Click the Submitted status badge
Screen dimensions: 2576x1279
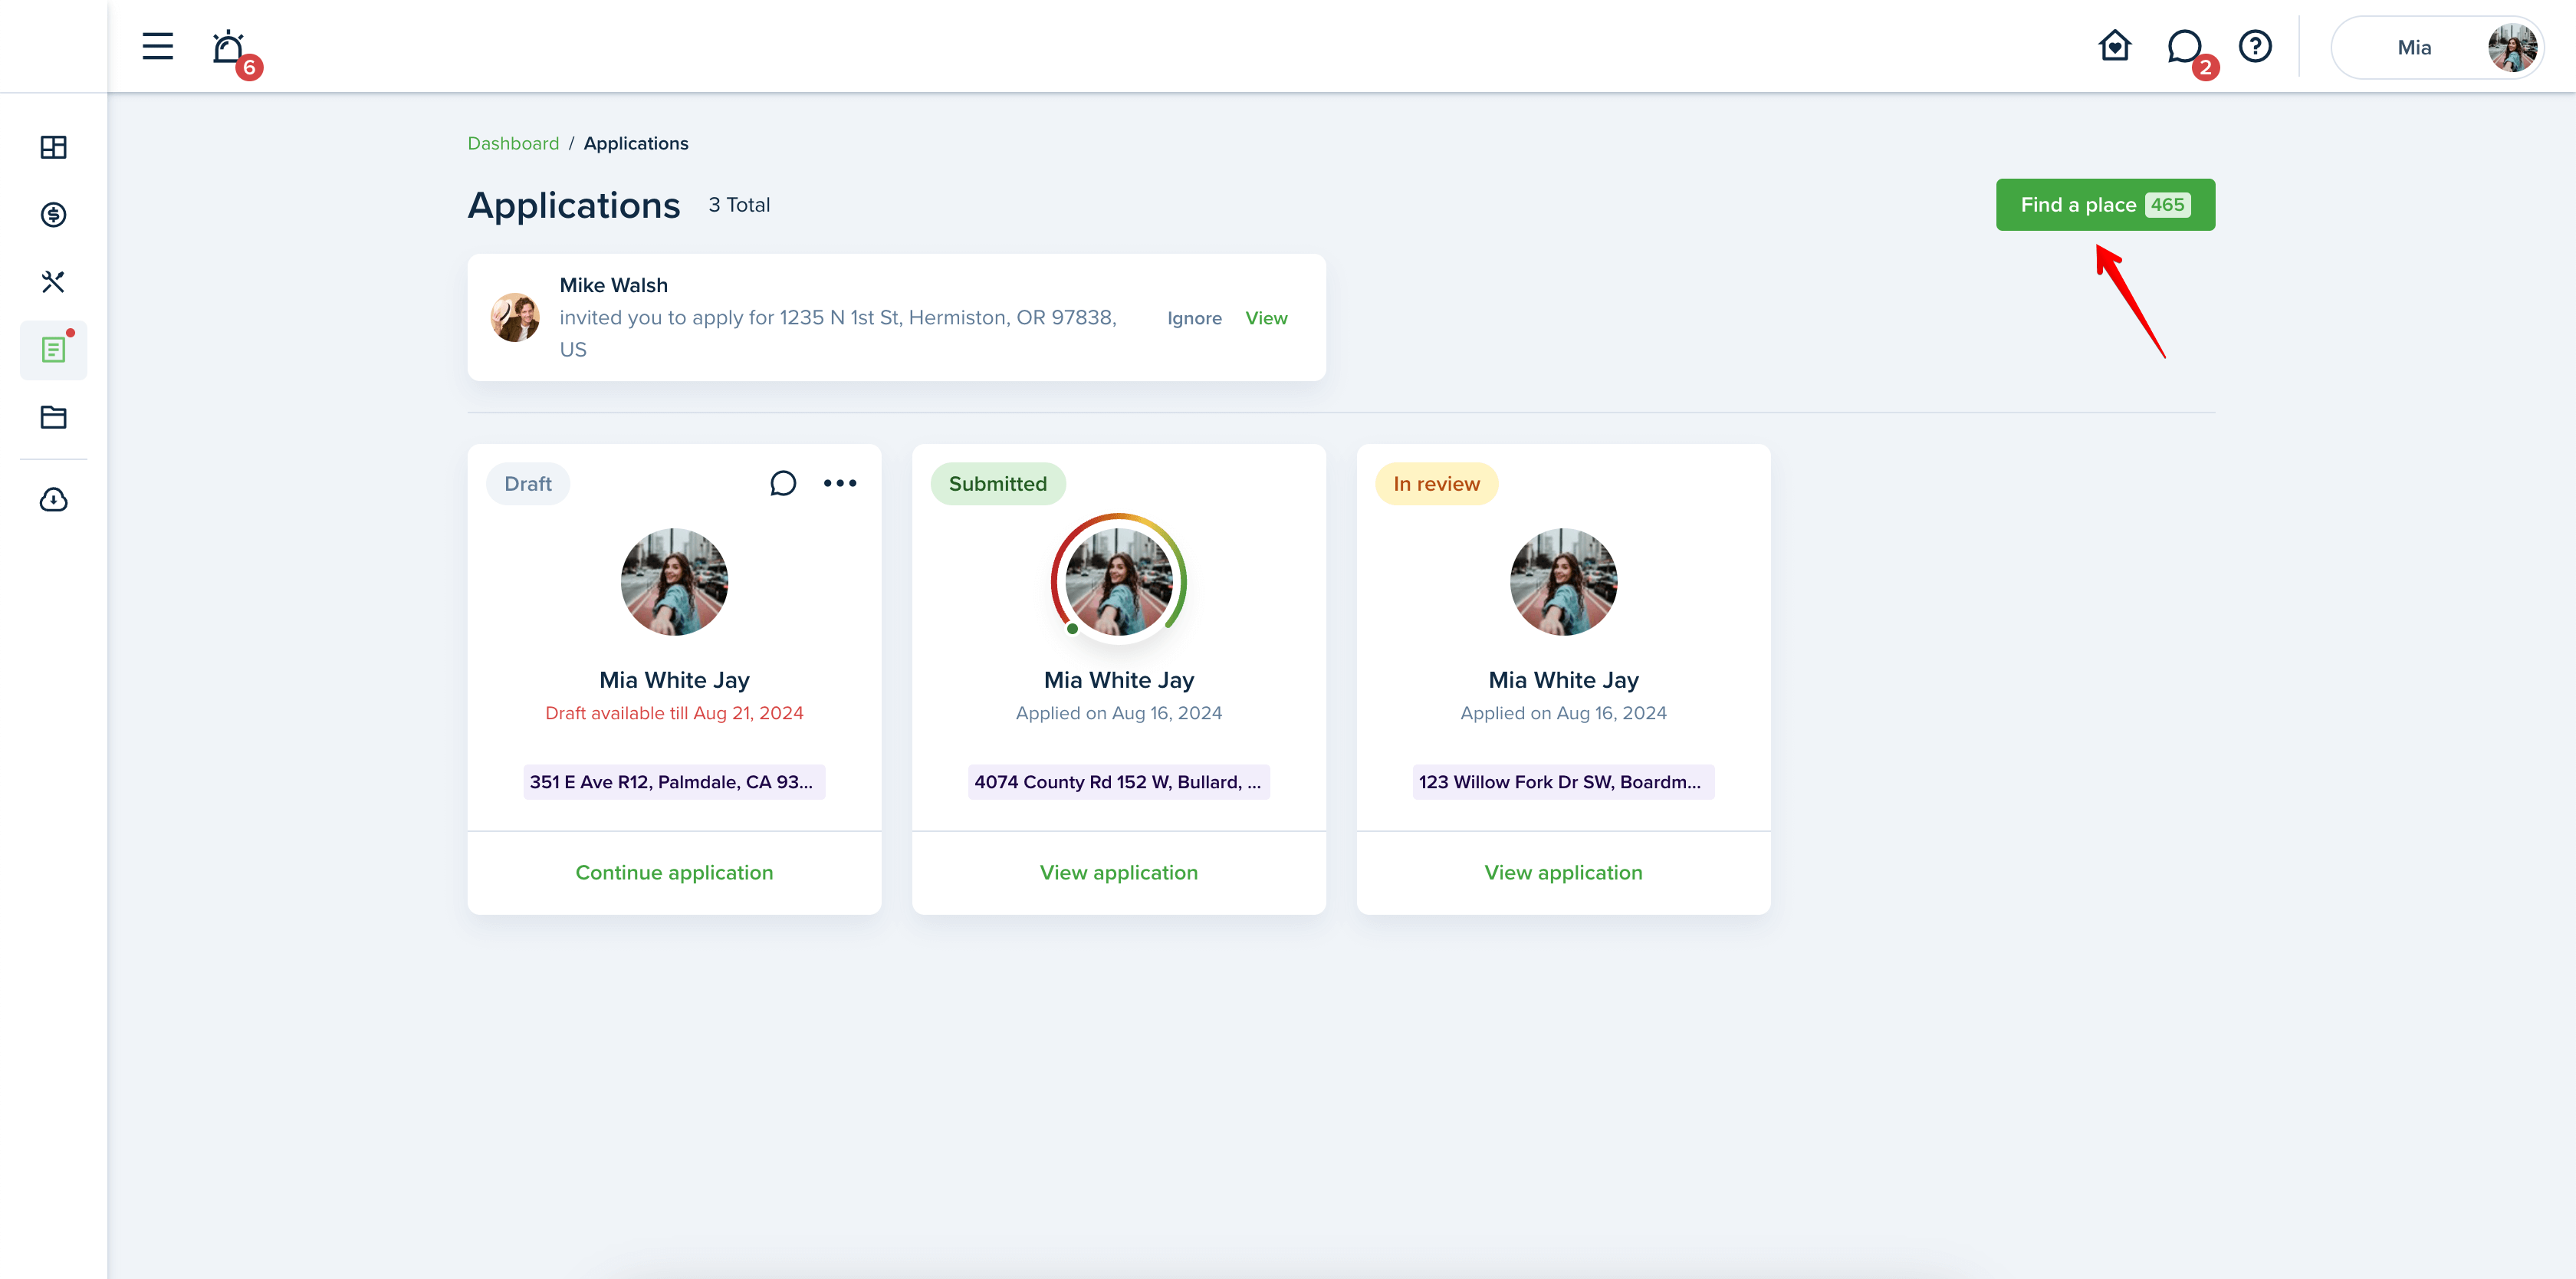pyautogui.click(x=997, y=484)
